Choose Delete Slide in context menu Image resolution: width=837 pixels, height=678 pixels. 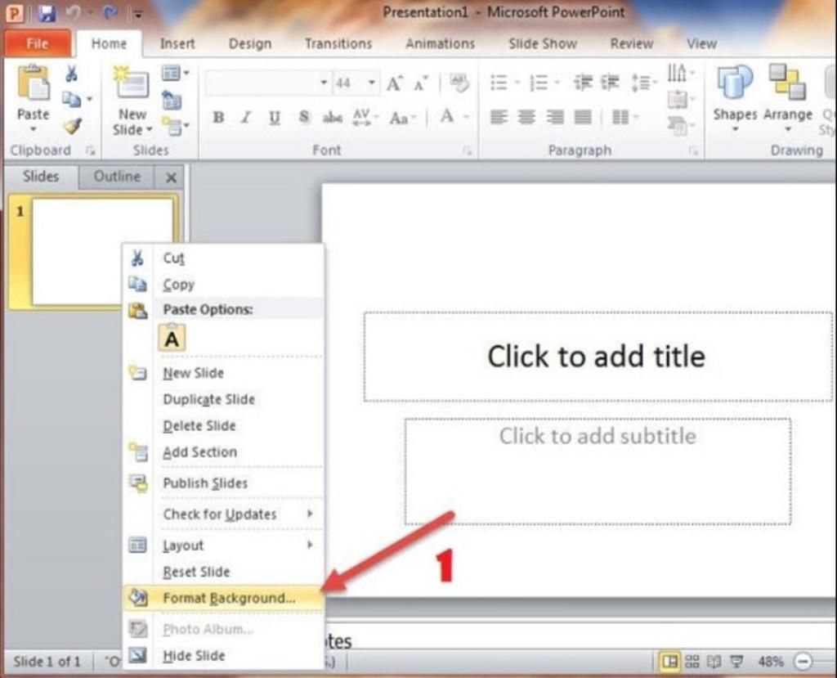click(224, 426)
